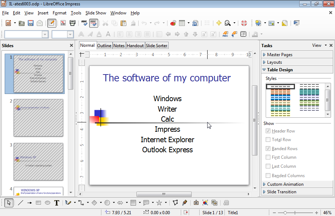Close the Tasks panel
335x216 pixels.
click(331, 45)
